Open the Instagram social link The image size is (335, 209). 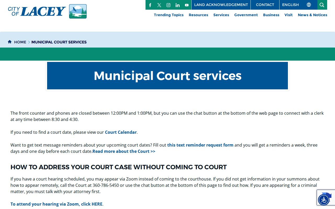coord(168,5)
